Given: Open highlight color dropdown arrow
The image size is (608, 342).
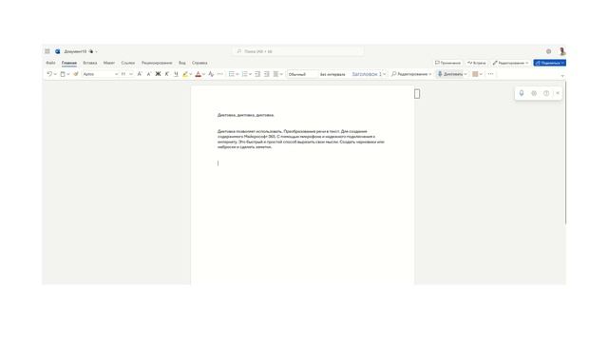Looking at the screenshot, I should 190,74.
